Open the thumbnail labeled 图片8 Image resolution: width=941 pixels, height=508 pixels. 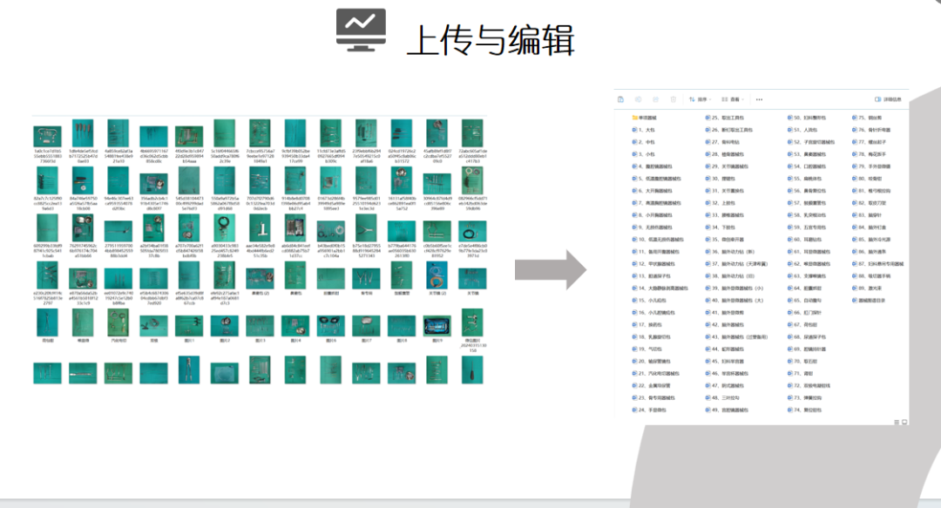pos(402,328)
